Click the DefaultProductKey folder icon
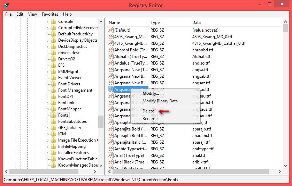The height and width of the screenshot is (186, 292). 53,34
